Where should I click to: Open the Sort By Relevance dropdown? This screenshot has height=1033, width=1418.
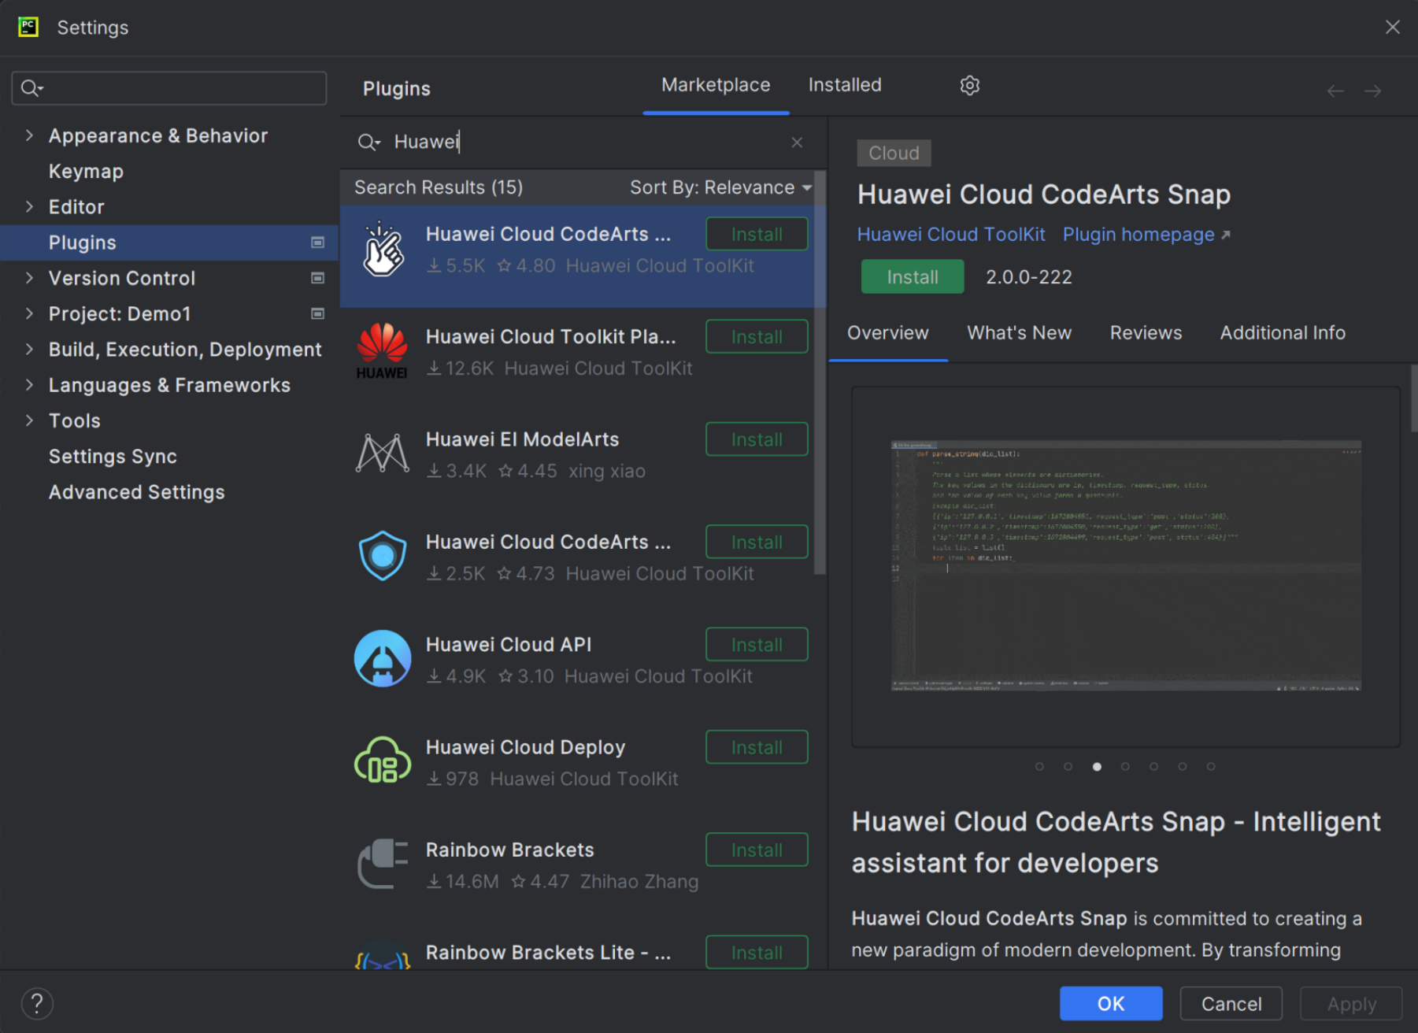click(720, 187)
